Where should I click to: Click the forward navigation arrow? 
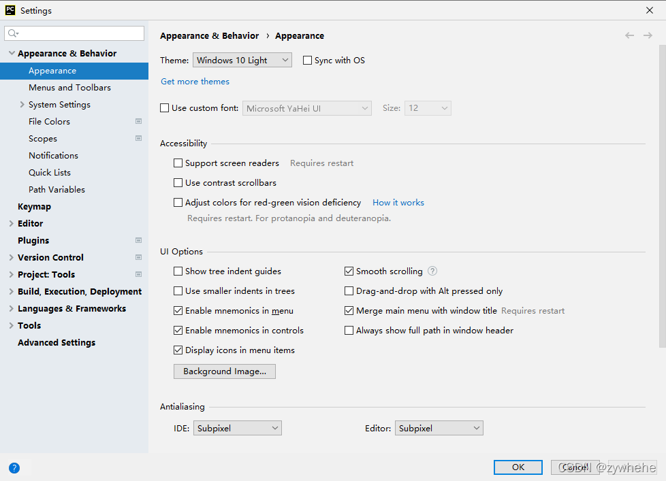point(648,35)
